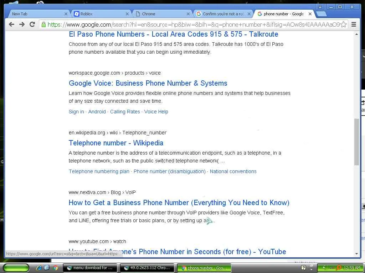Click the address bar URL field

(193, 25)
